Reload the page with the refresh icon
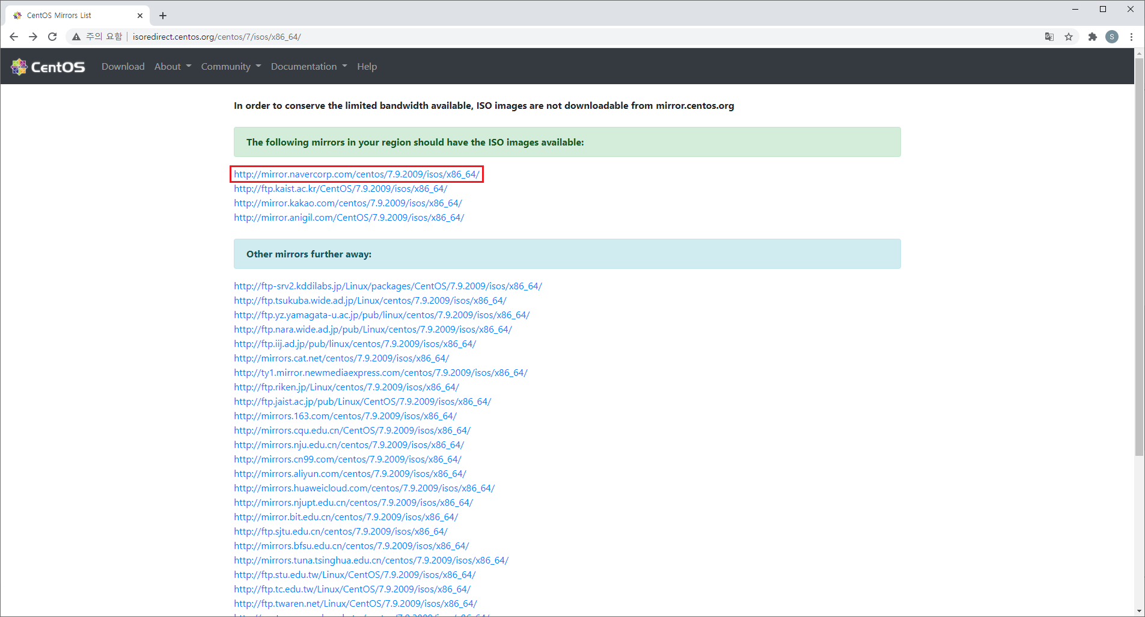The image size is (1145, 617). pyautogui.click(x=52, y=37)
